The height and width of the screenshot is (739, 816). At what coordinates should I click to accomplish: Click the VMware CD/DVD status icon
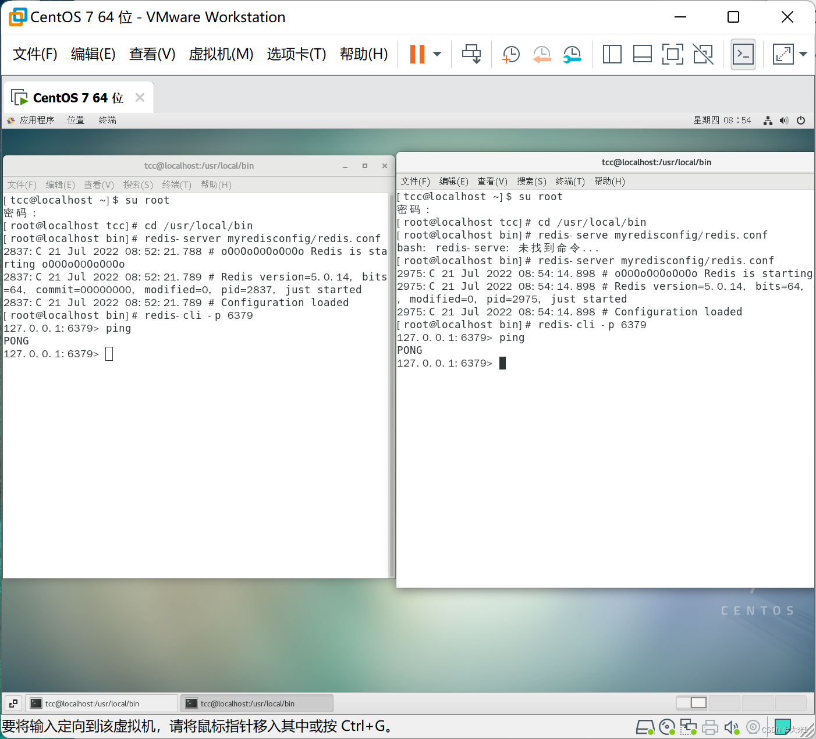(667, 727)
